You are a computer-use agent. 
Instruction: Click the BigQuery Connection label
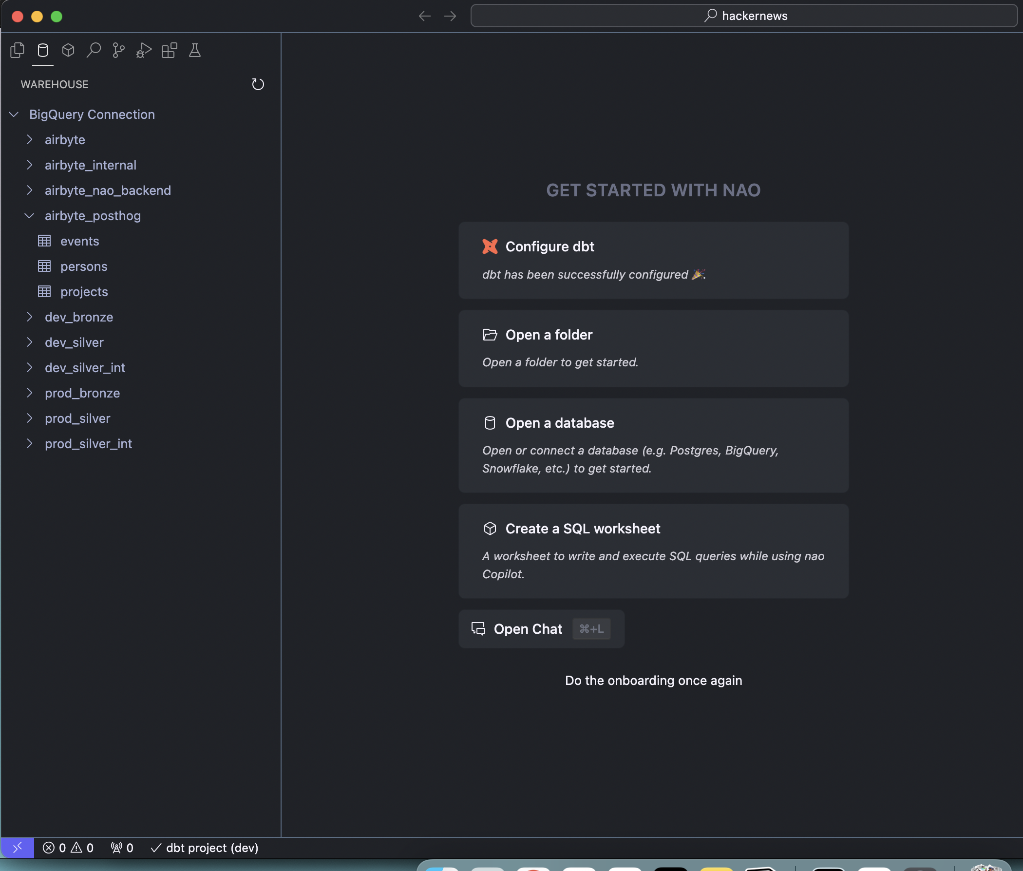(93, 114)
